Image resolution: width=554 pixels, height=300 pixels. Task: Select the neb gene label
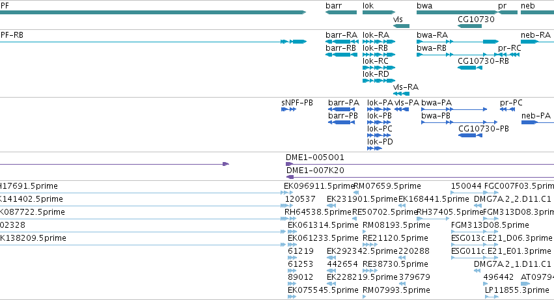pos(527,6)
